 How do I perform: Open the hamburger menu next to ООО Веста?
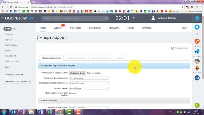click(x=2, y=18)
